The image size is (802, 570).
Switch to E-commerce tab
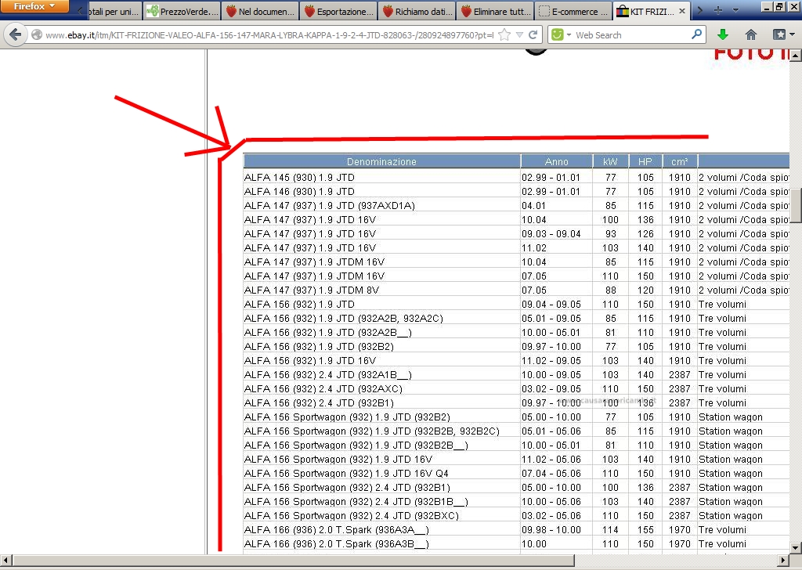click(x=574, y=11)
